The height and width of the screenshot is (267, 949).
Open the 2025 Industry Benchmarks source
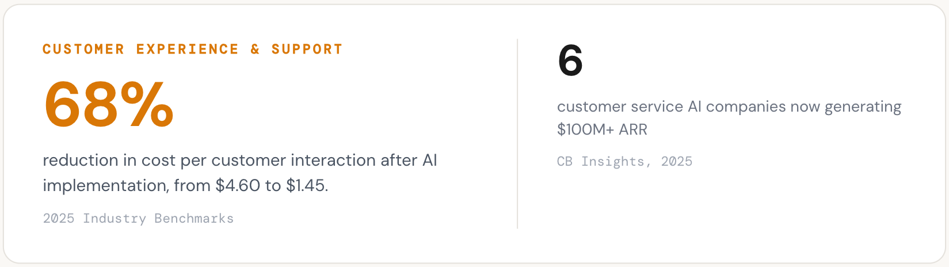138,219
